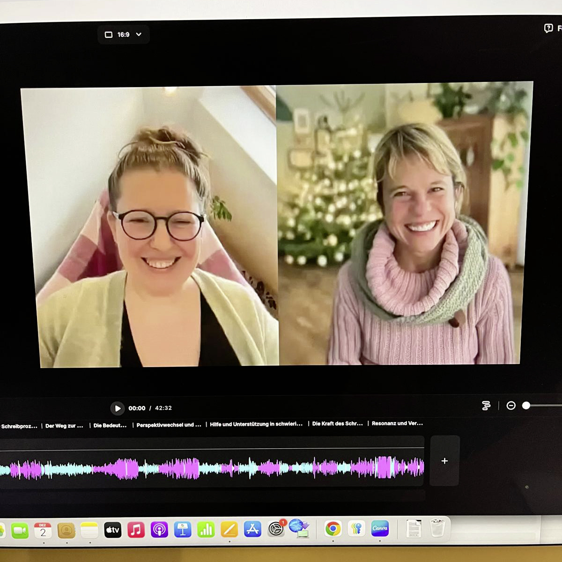Image resolution: width=562 pixels, height=562 pixels.
Task: Select the 'Die Bedeut...' chapter marker
Action: (x=110, y=425)
